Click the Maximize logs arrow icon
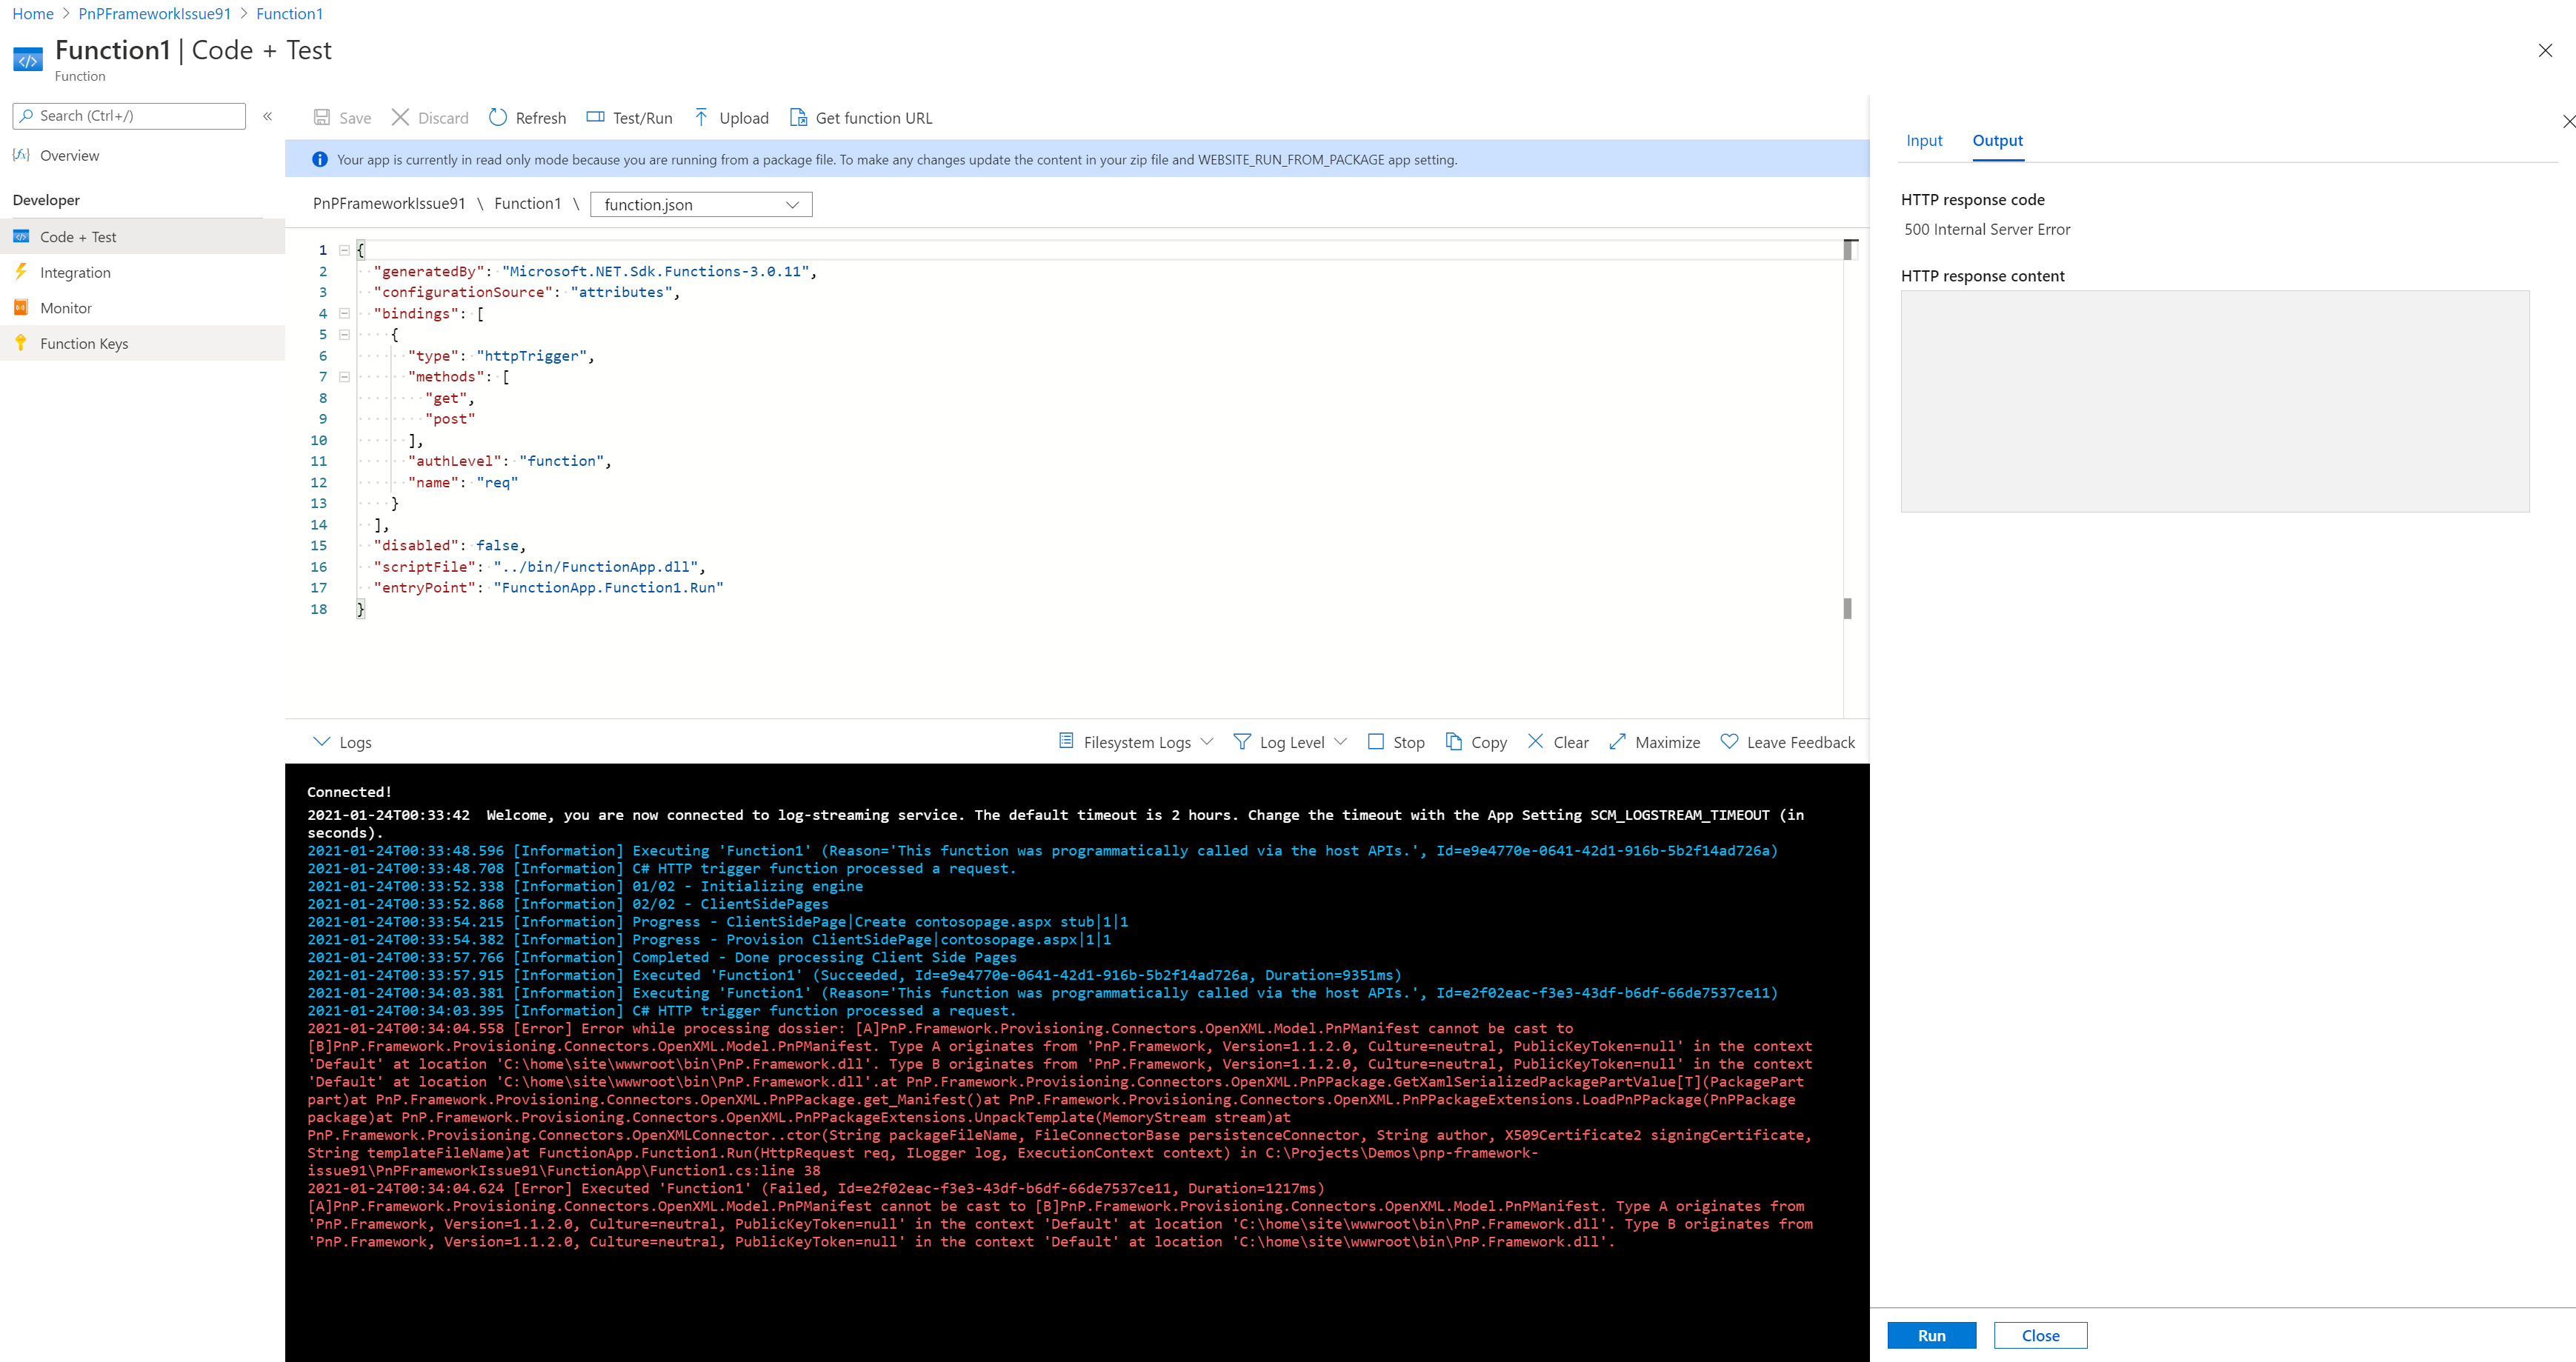2576x1362 pixels. coord(1618,742)
